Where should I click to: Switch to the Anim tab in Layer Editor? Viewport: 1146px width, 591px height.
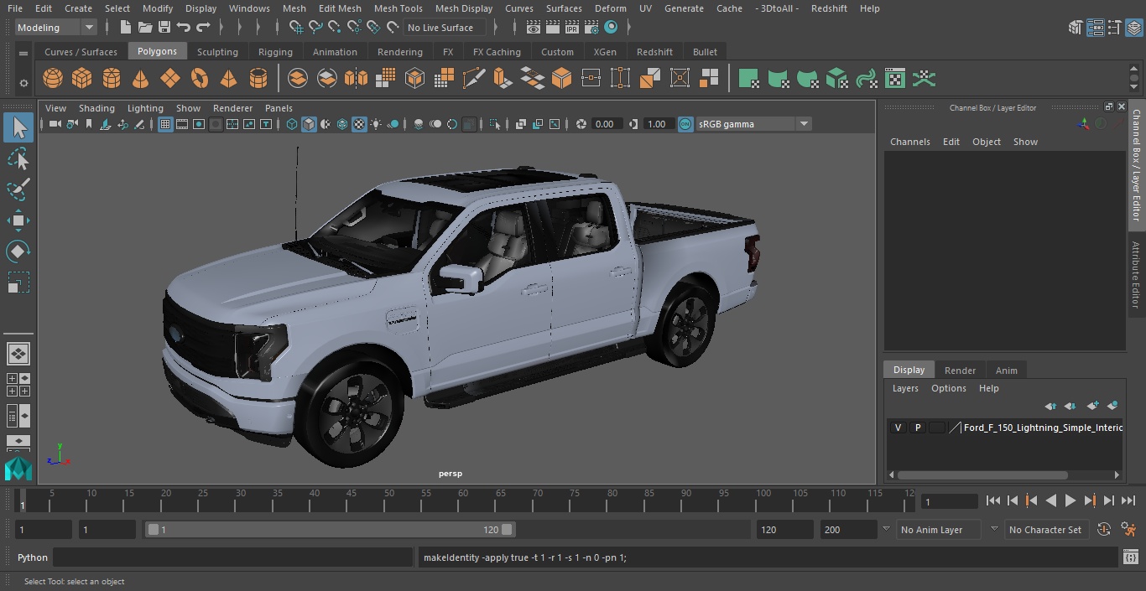pos(1006,371)
